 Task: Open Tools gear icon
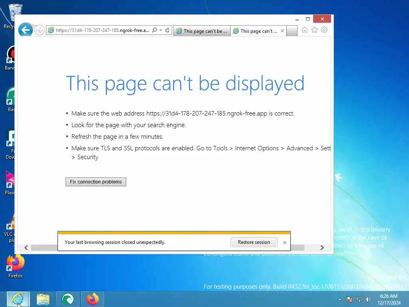click(324, 30)
